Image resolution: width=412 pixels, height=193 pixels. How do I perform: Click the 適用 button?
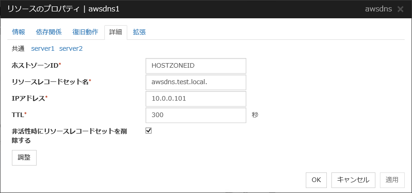392,180
